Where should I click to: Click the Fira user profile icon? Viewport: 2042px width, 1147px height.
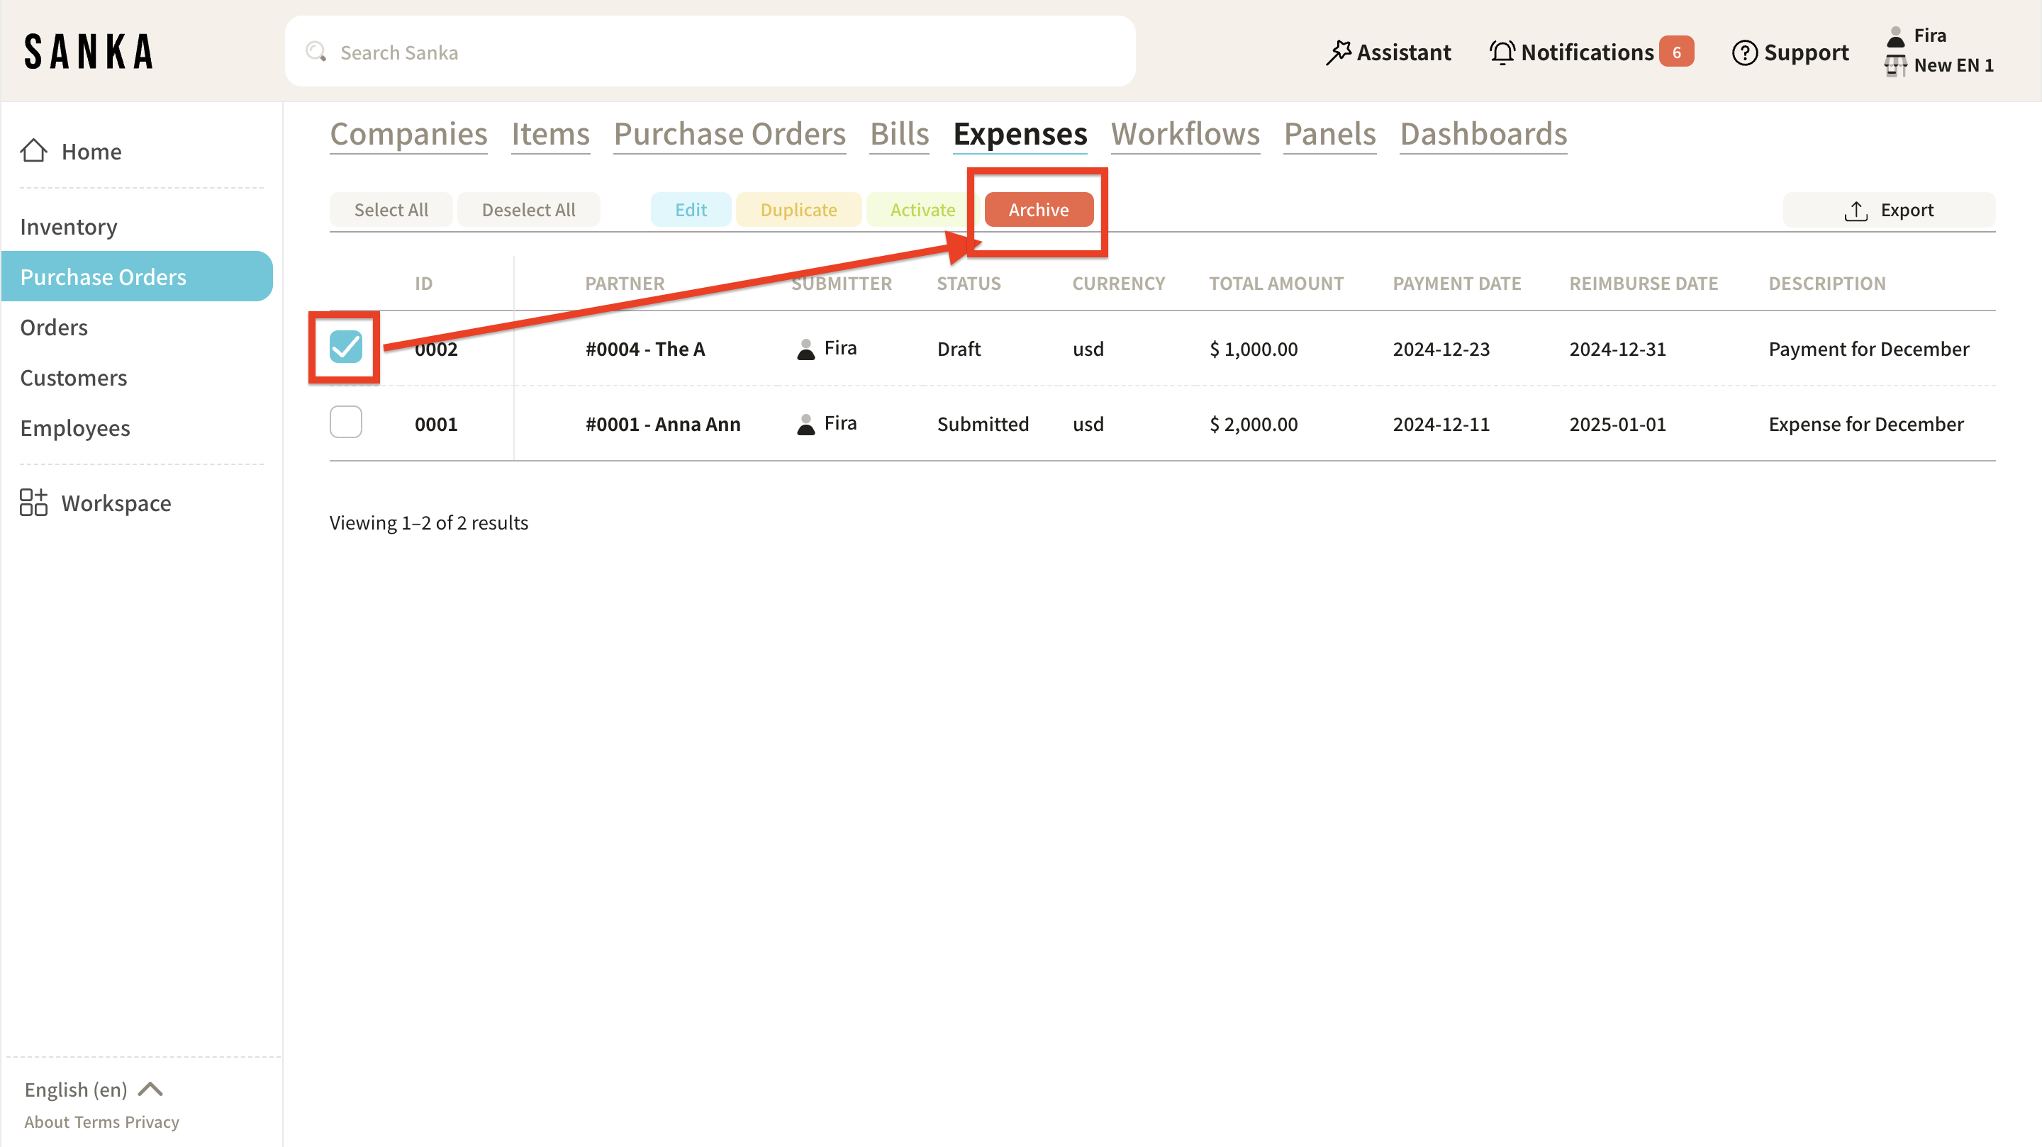pyautogui.click(x=1895, y=36)
